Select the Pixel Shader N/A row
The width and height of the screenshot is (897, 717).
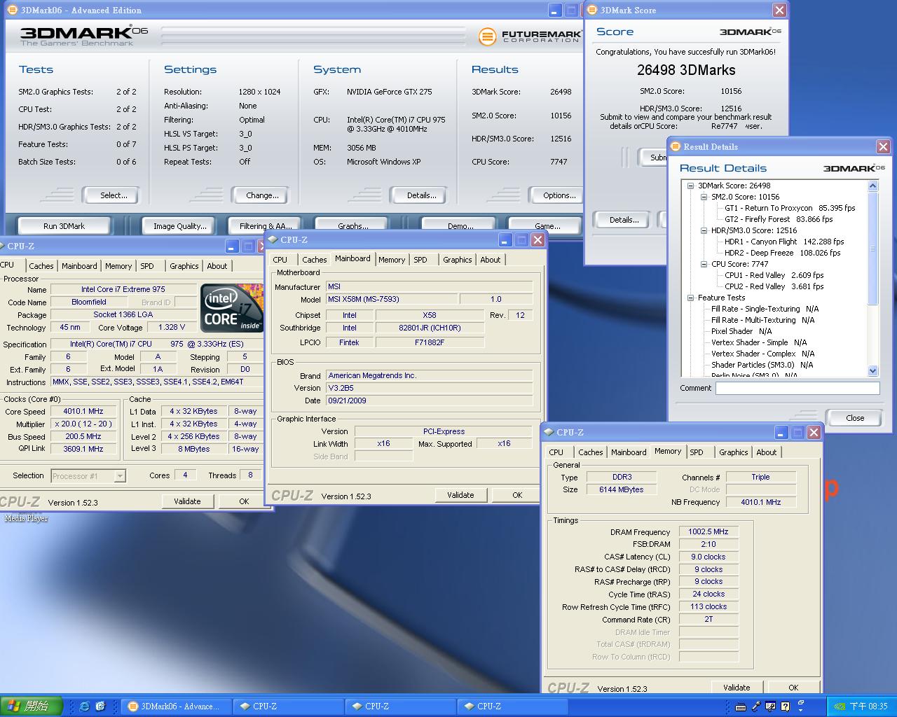point(741,331)
